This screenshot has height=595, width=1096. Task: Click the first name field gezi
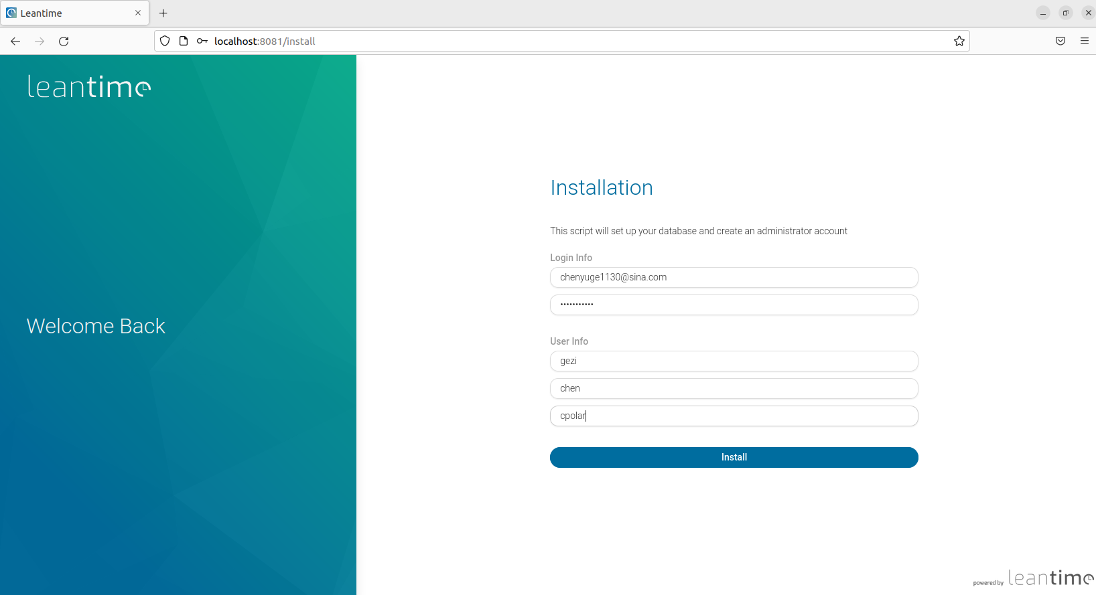click(734, 361)
